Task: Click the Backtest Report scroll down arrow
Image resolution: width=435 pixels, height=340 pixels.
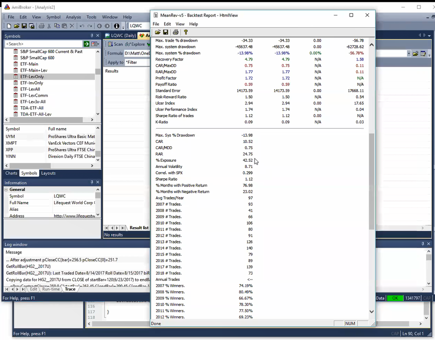Action: click(x=372, y=311)
